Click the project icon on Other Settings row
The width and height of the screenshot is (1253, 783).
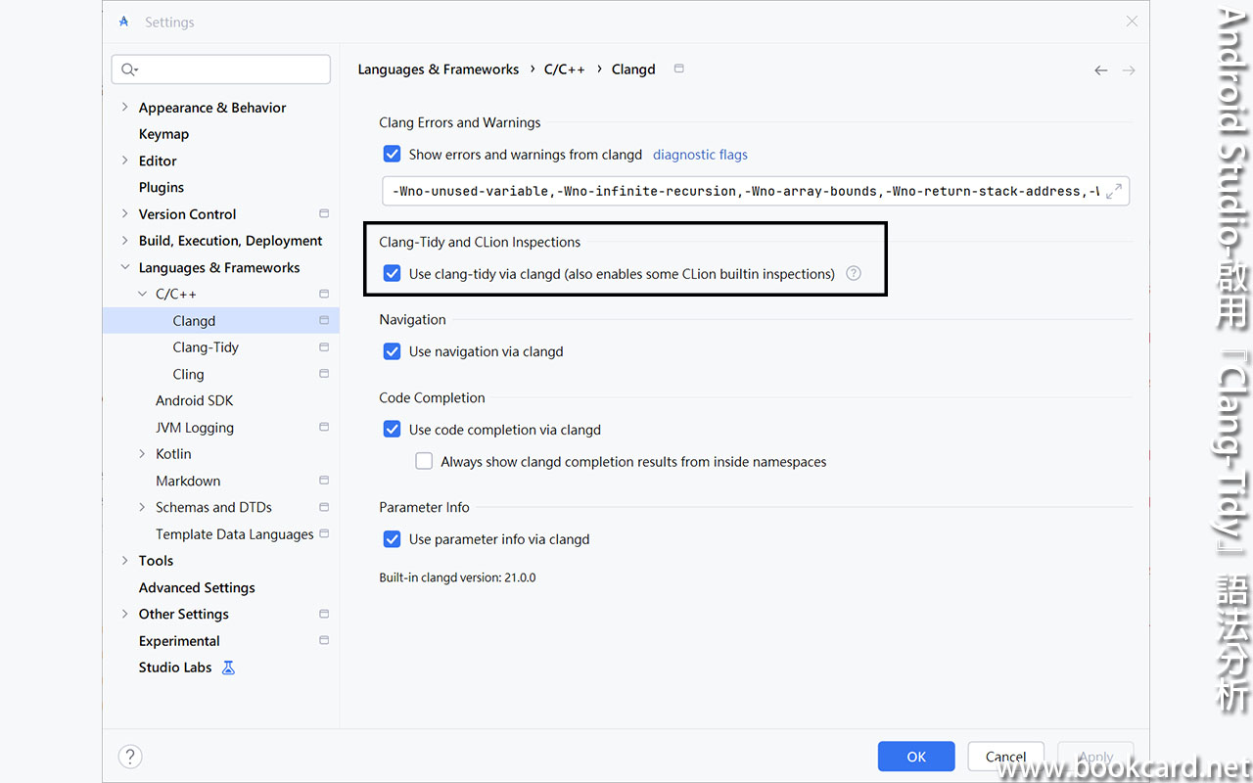click(x=324, y=614)
